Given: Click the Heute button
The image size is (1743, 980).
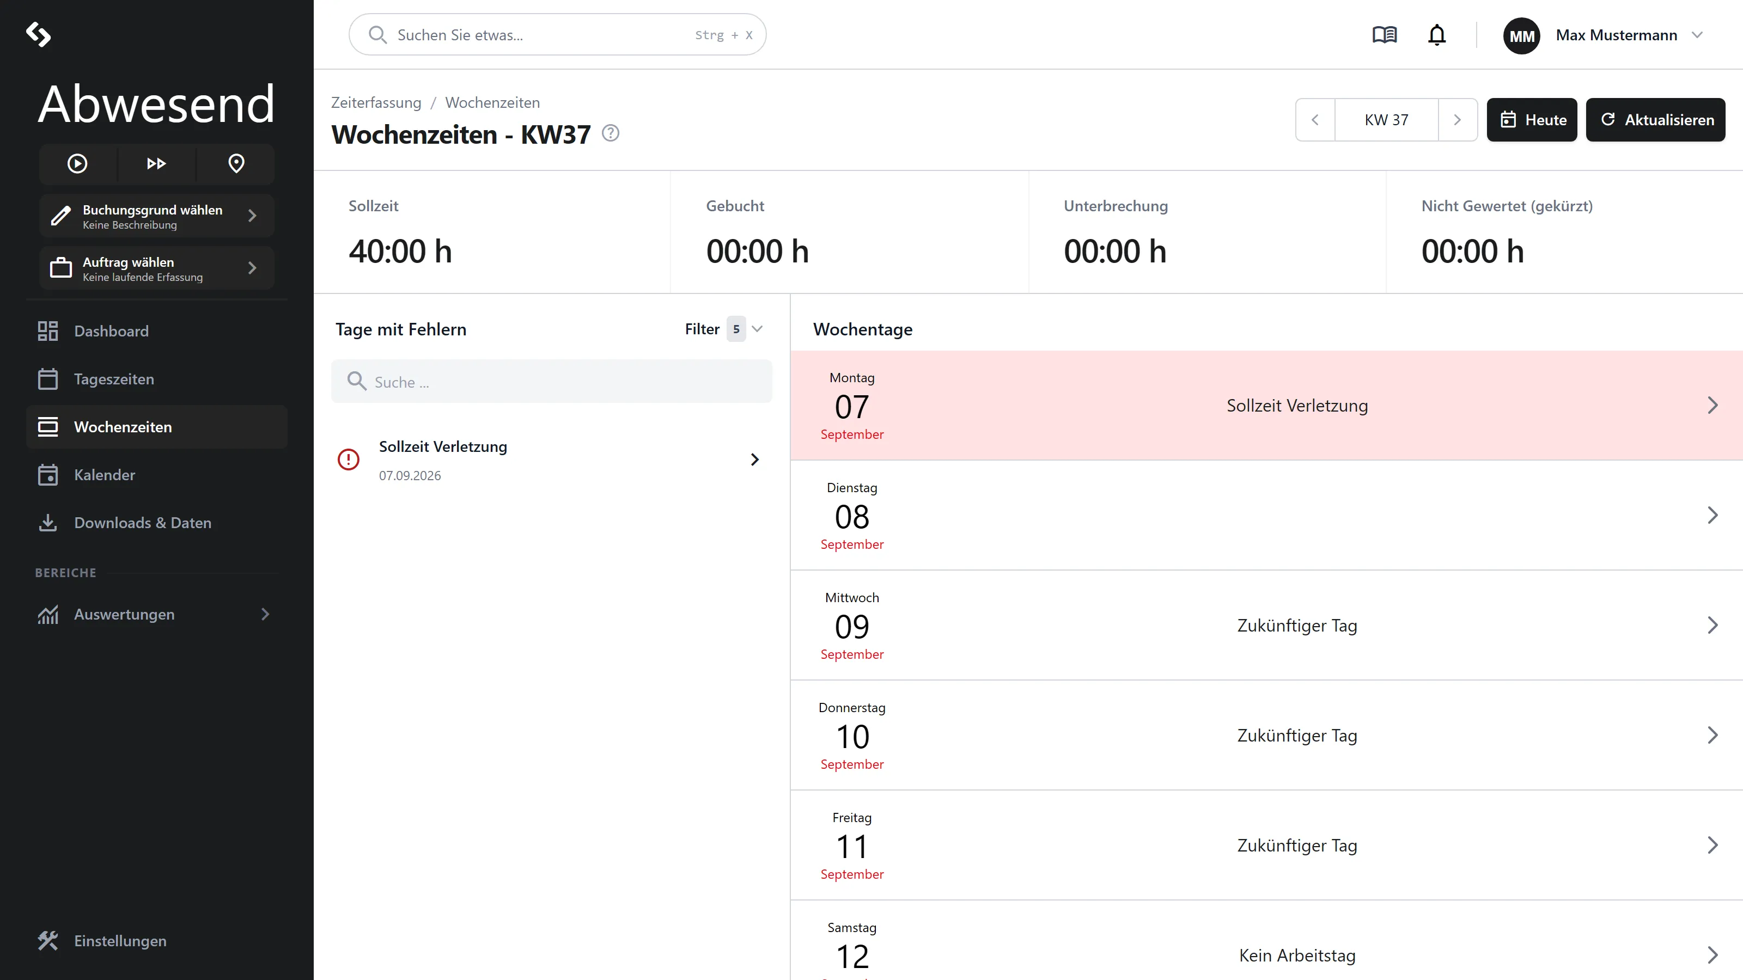Looking at the screenshot, I should coord(1532,120).
